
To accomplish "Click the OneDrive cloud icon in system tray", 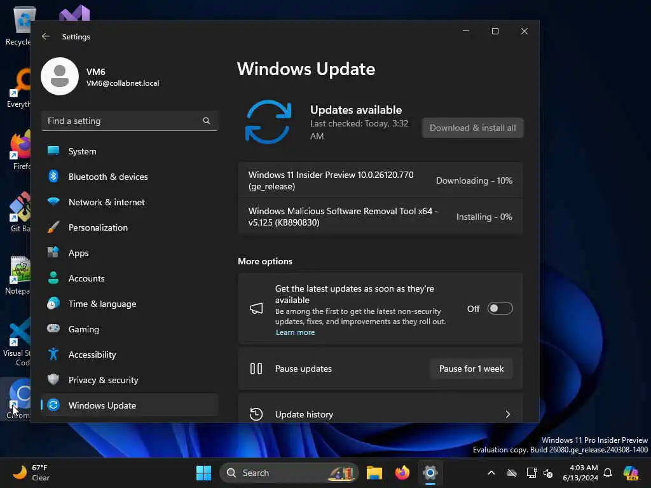I will (x=512, y=473).
